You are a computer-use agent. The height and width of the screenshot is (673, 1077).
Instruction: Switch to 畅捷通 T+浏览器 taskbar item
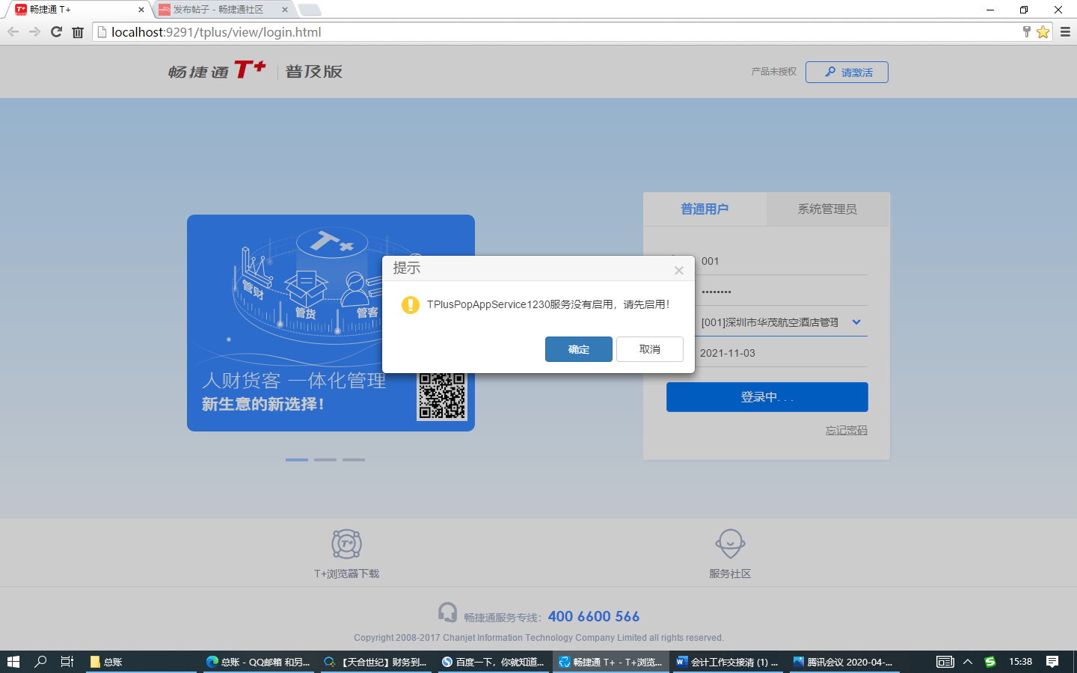[x=611, y=662]
